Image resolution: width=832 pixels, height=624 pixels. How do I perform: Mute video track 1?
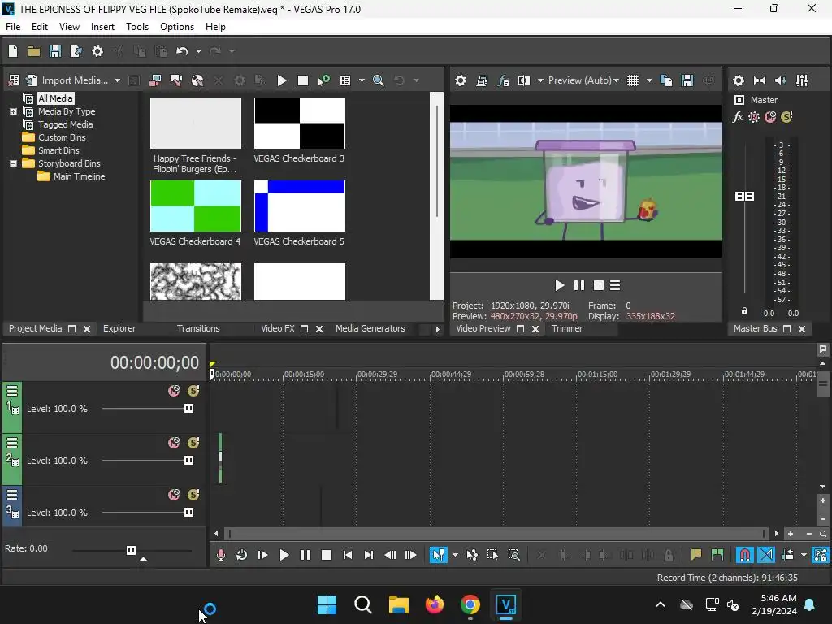pos(174,391)
